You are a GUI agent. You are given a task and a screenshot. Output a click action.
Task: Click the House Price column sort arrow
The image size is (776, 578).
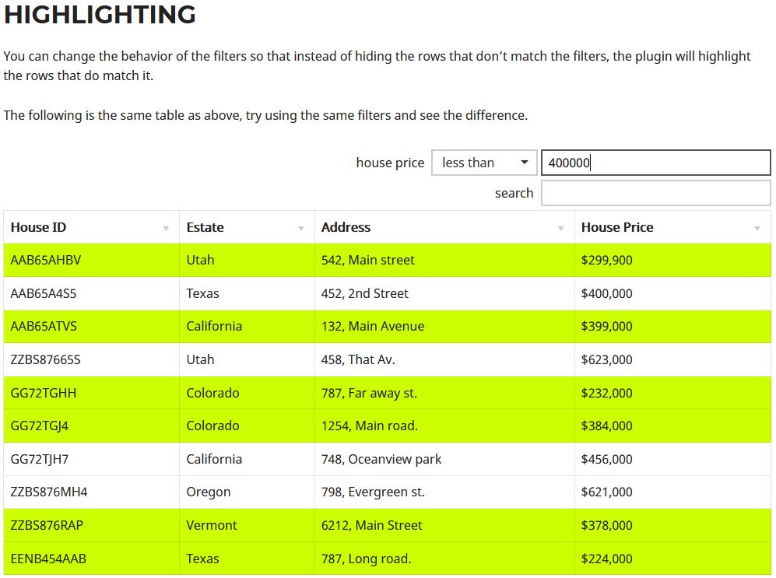(757, 229)
